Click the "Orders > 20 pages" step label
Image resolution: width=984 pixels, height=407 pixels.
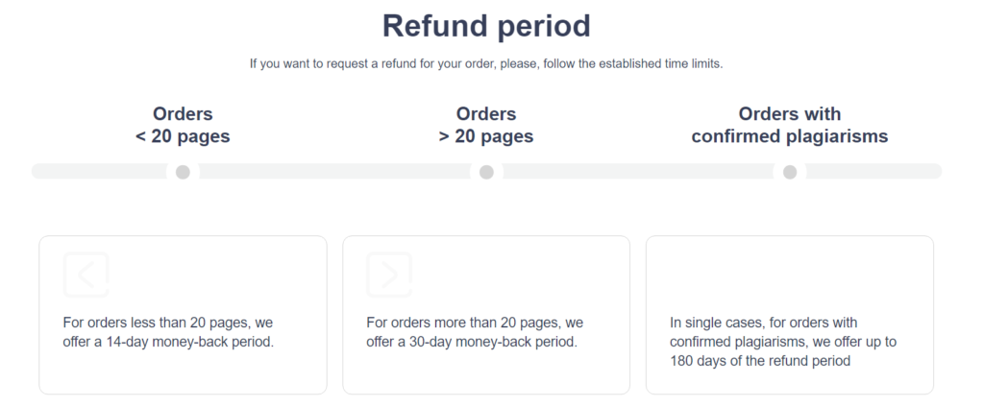click(x=486, y=125)
